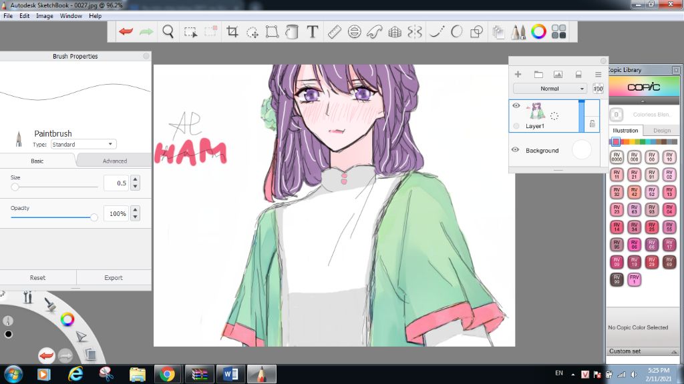The width and height of the screenshot is (684, 384).
Task: Select the Crop tool
Action: 232,31
